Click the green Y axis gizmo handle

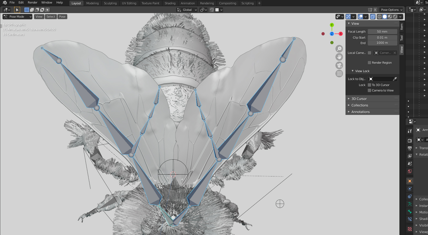point(332,25)
